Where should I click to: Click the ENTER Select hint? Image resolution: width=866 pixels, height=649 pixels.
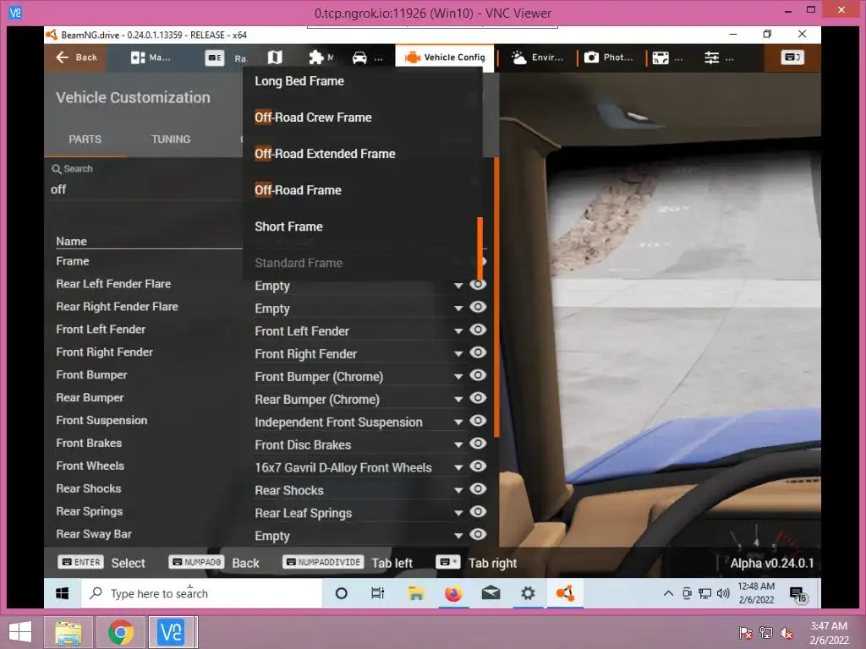[101, 562]
